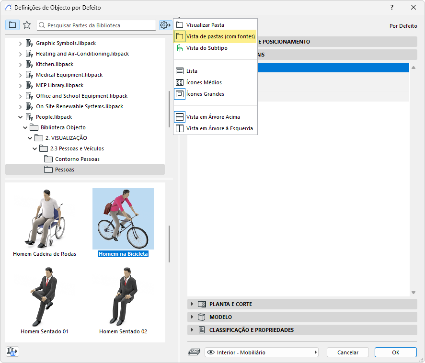The image size is (425, 363).
Task: Choose the Lista view option
Action: pyautogui.click(x=215, y=71)
